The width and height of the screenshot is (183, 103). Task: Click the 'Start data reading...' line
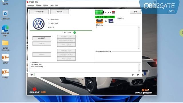(37, 67)
